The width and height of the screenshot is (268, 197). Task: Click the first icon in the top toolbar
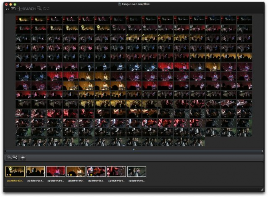[x=8, y=9]
